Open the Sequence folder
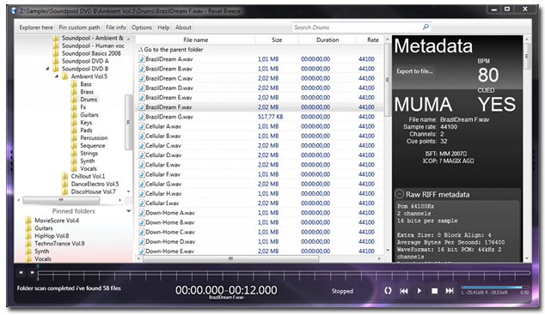545x315 pixels. coord(93,145)
